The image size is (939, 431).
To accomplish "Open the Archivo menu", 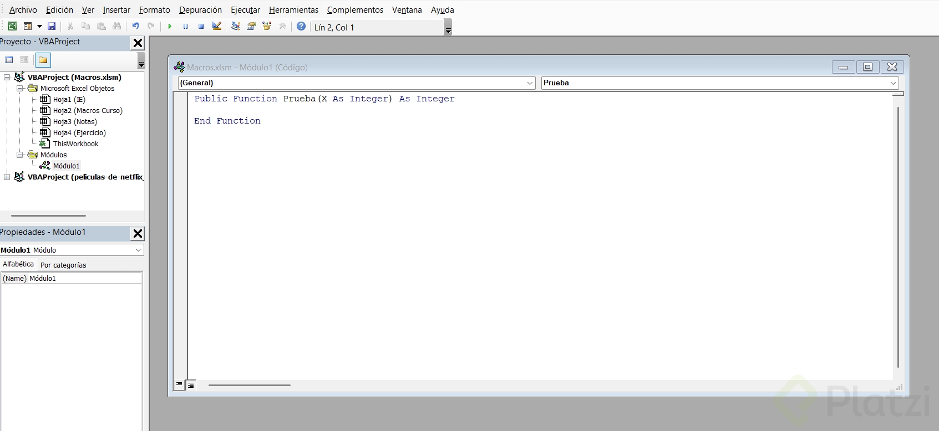I will [23, 10].
